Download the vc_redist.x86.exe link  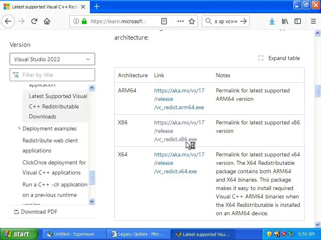(179, 131)
